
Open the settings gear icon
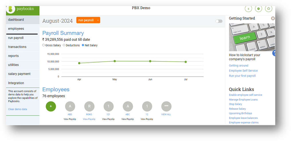(x=258, y=9)
